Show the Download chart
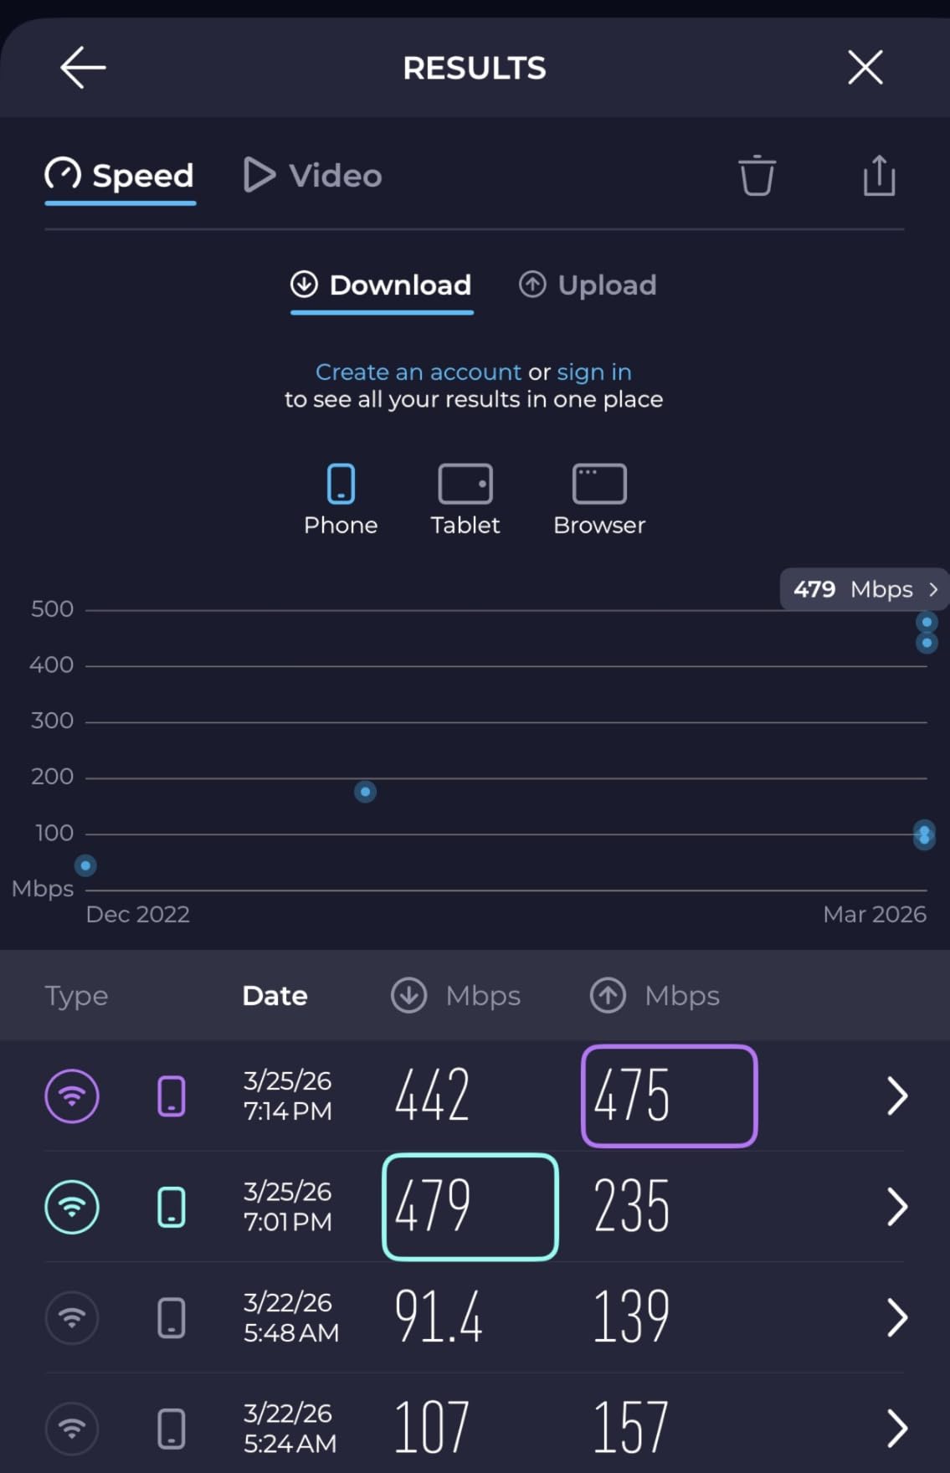 coord(382,285)
